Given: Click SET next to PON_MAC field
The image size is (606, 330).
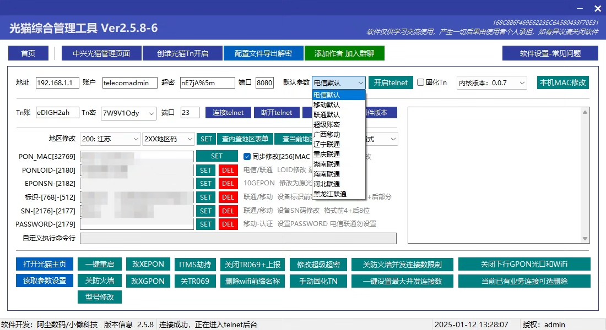Looking at the screenshot, I should coord(217,156).
